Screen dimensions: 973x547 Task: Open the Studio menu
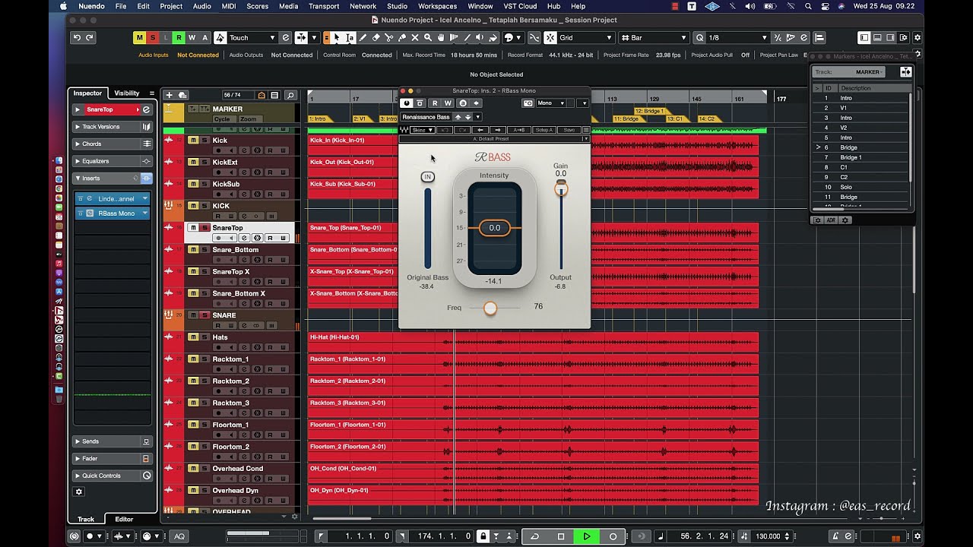(397, 6)
